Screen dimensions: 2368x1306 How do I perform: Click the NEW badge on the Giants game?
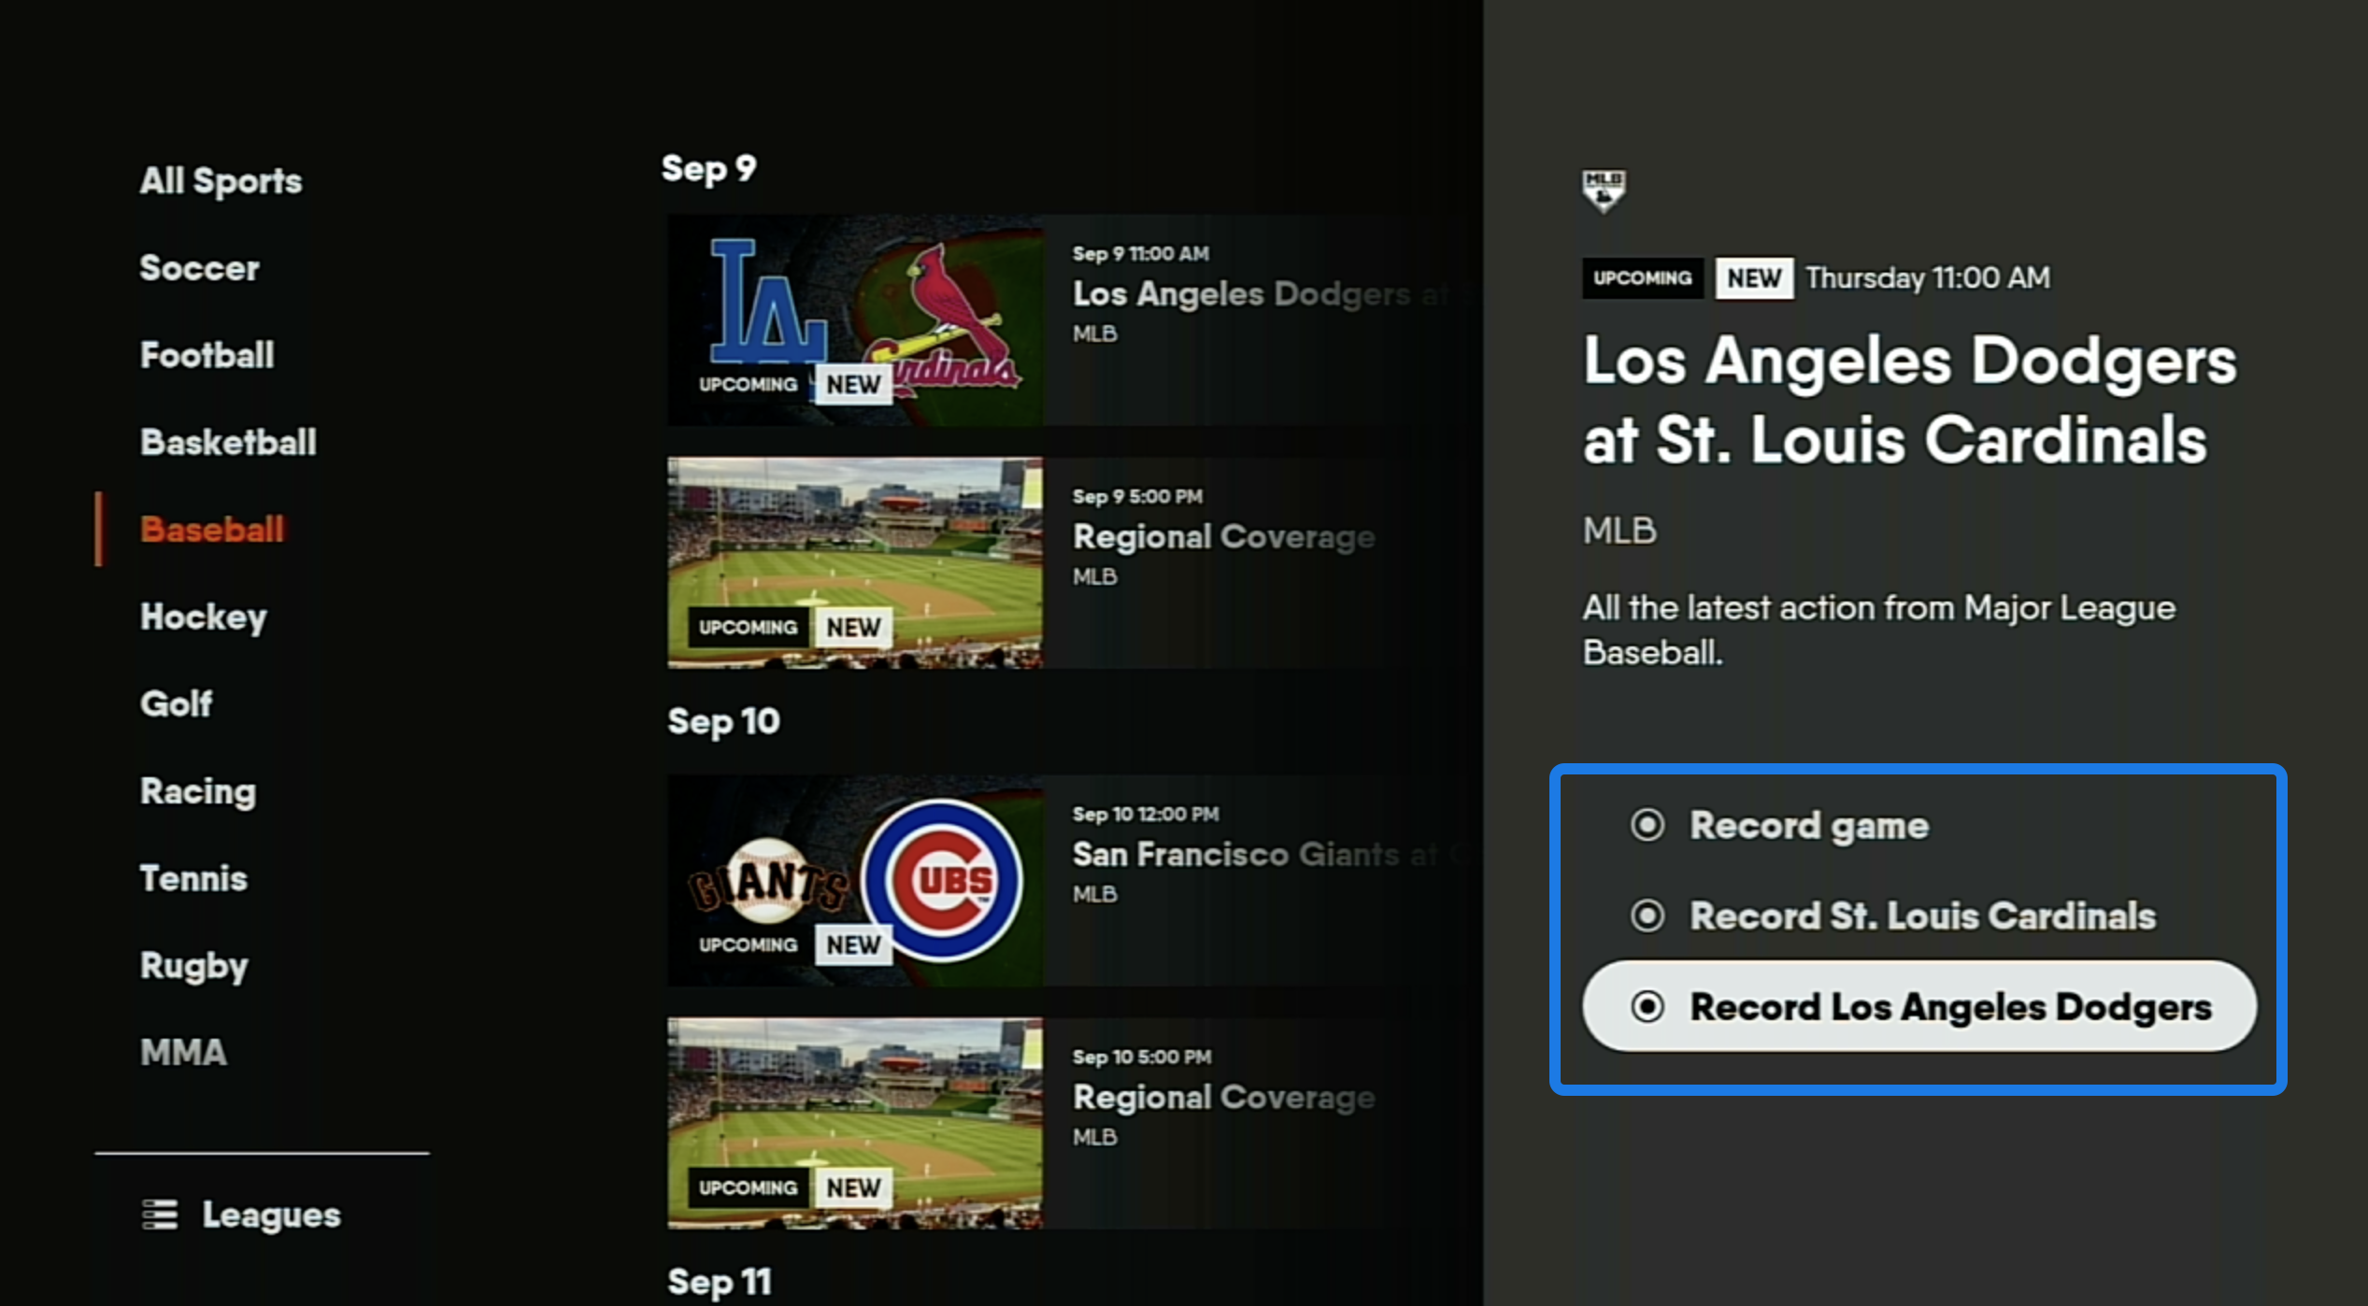[852, 944]
